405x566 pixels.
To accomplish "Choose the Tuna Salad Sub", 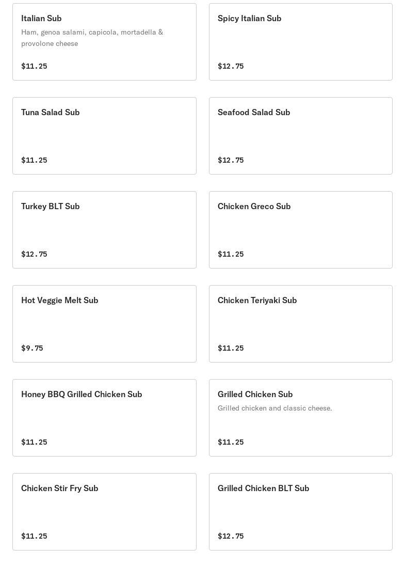I will [x=104, y=136].
